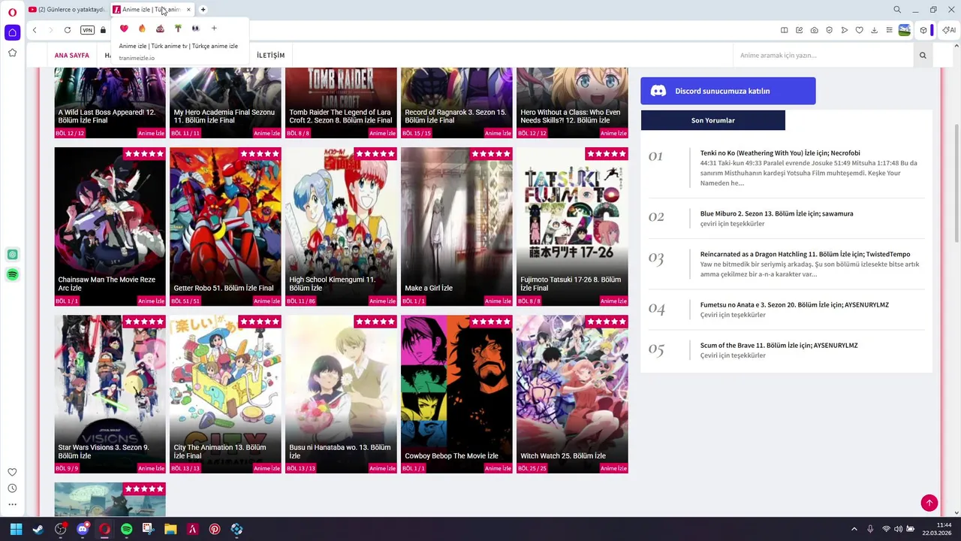Go back with the browser back arrow
This screenshot has width=961, height=541.
(35, 30)
